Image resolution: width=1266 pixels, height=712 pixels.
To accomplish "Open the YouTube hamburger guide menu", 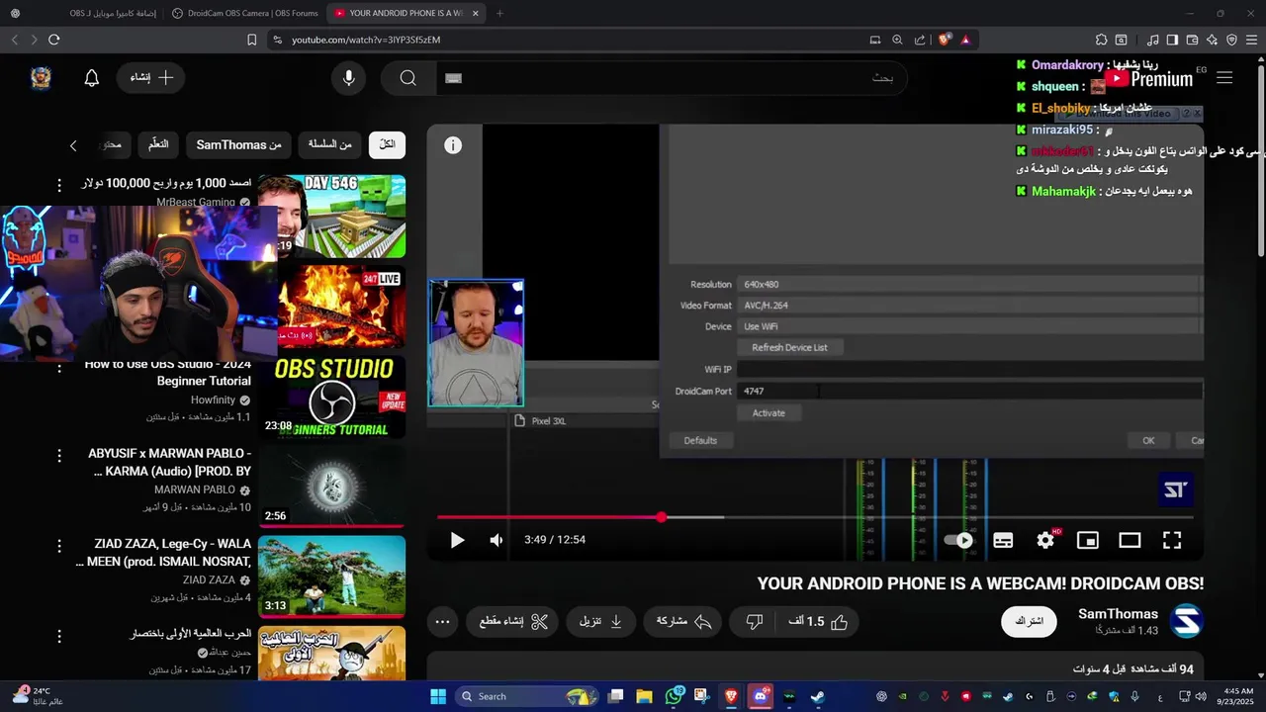I will [1224, 78].
